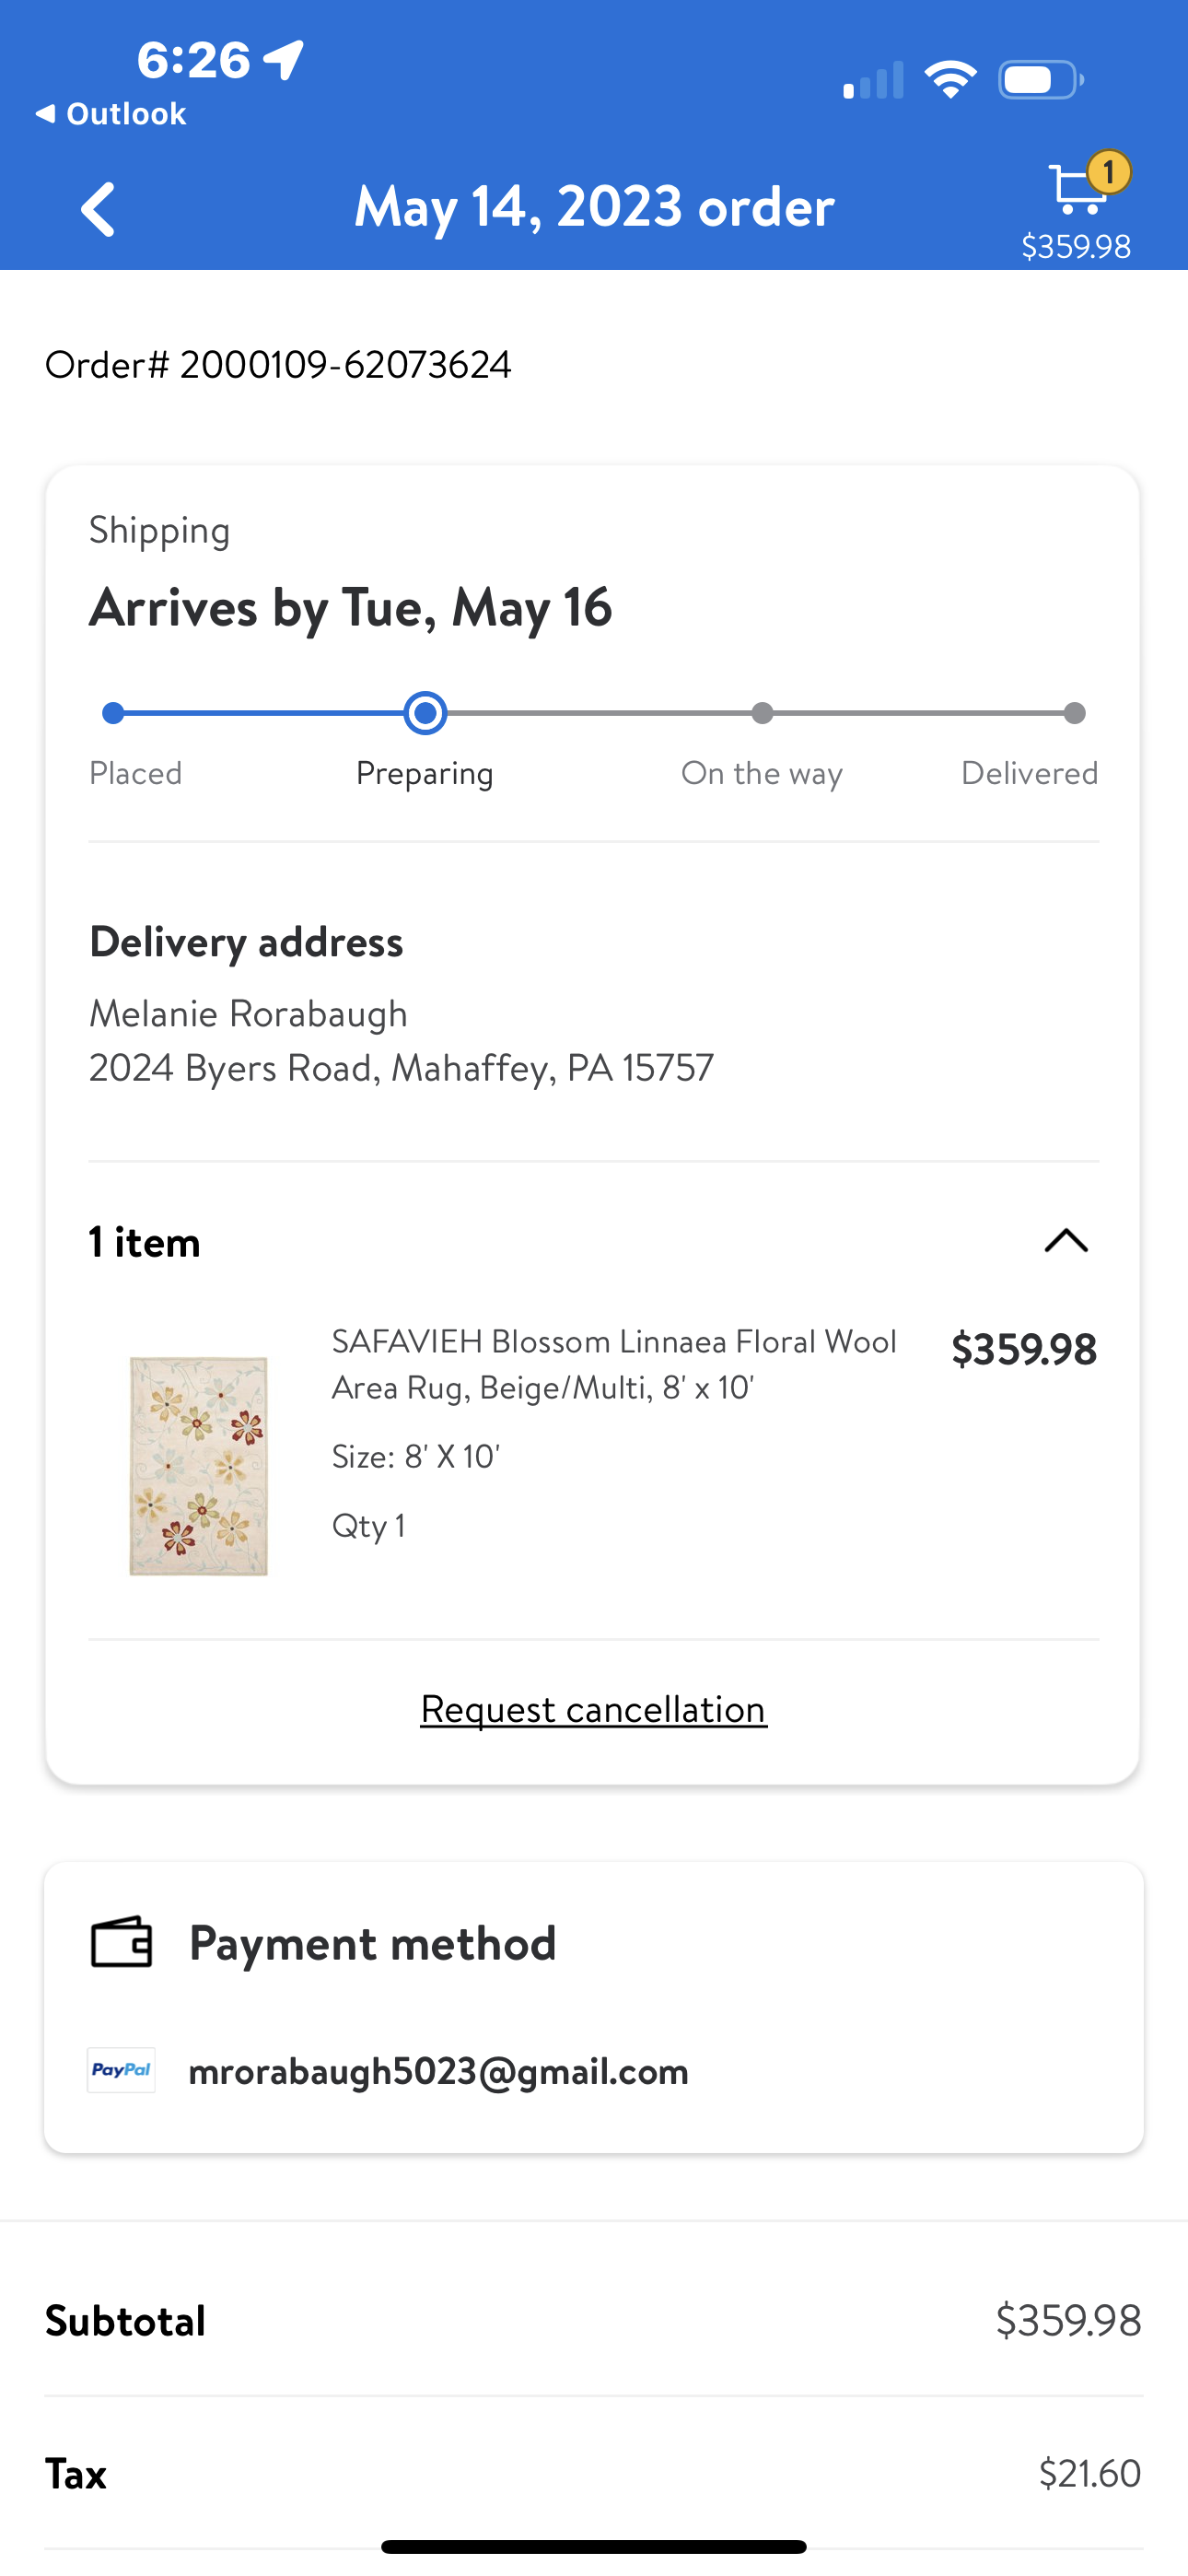The height and width of the screenshot is (2576, 1188).
Task: Tap the battery status icon
Action: pos(1040,80)
